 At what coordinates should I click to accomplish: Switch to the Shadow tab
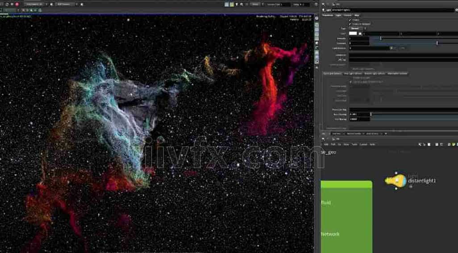pos(348,15)
